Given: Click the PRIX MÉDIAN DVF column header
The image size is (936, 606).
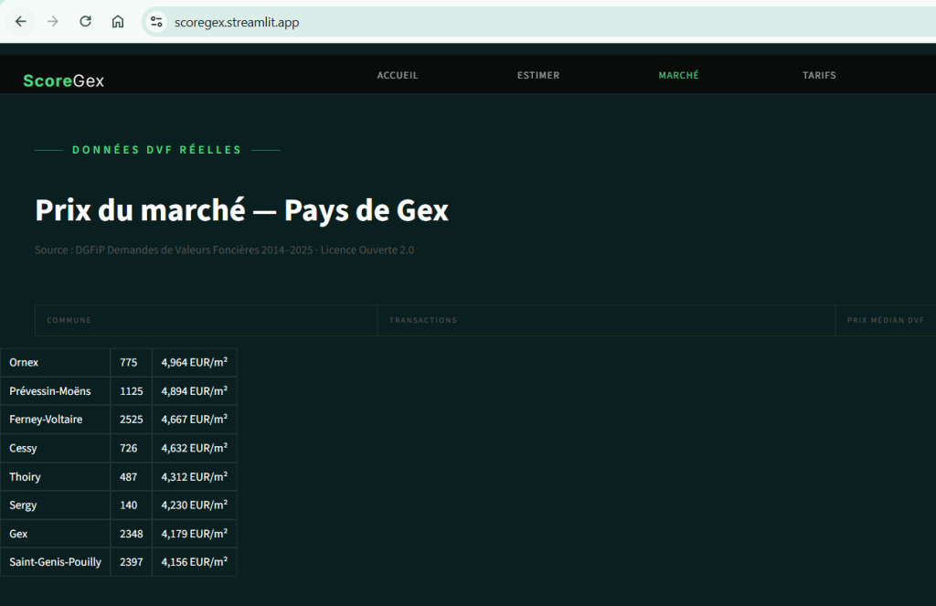Looking at the screenshot, I should (x=886, y=321).
